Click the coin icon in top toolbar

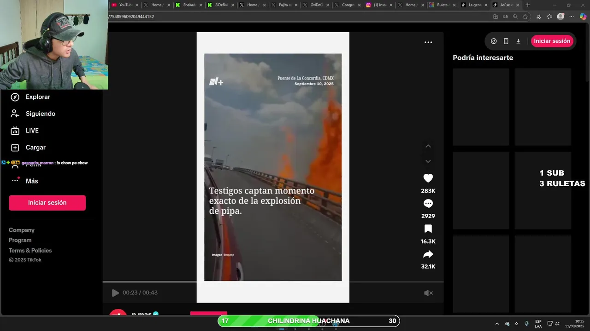pos(494,41)
